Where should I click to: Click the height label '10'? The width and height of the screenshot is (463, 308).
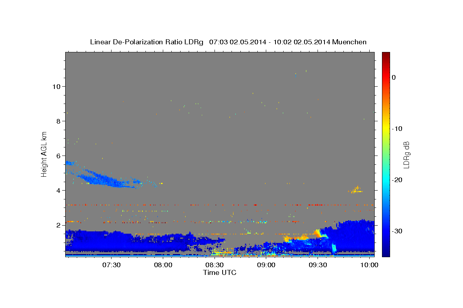[x=56, y=86]
